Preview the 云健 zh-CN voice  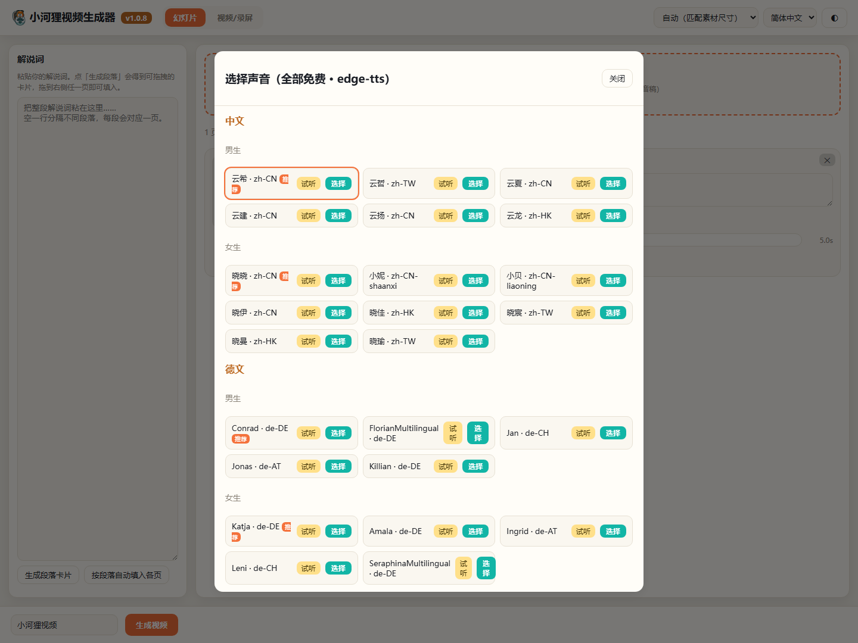click(x=309, y=216)
